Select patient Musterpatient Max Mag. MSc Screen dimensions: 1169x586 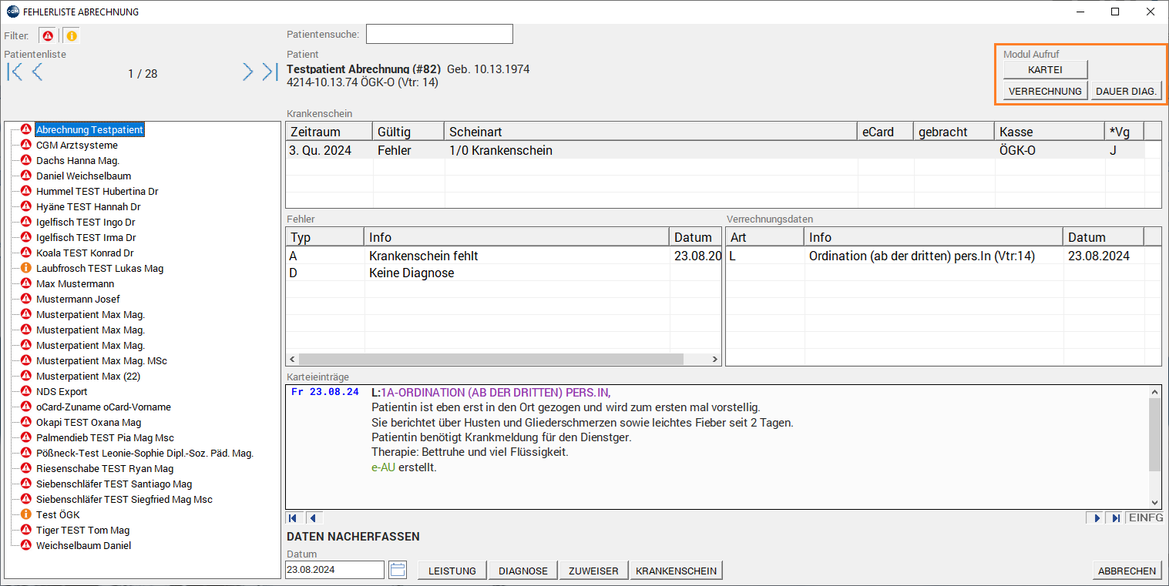pyautogui.click(x=101, y=361)
